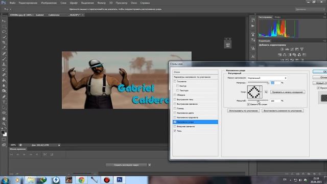Select the Pen tool
Viewport: 327px width, 184px height.
(x=4, y=97)
